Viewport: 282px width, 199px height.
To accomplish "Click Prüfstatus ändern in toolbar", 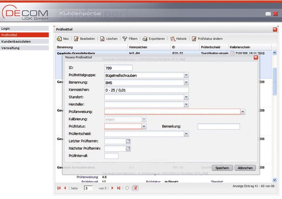I will (x=207, y=39).
